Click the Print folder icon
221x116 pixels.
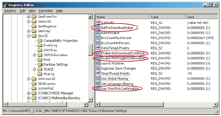tap(40, 60)
